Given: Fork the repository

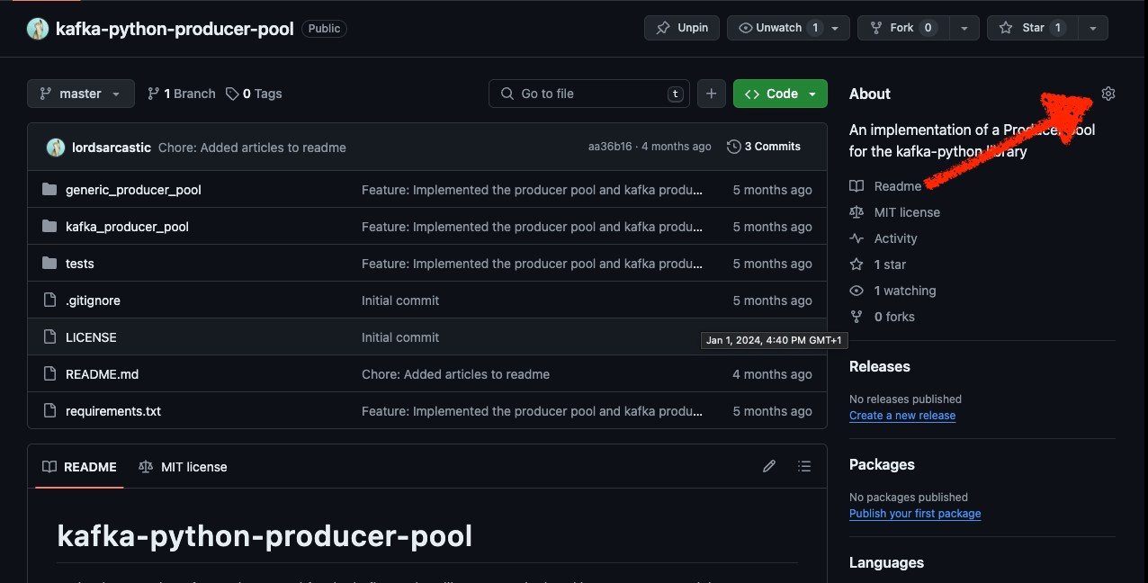Looking at the screenshot, I should (x=902, y=28).
